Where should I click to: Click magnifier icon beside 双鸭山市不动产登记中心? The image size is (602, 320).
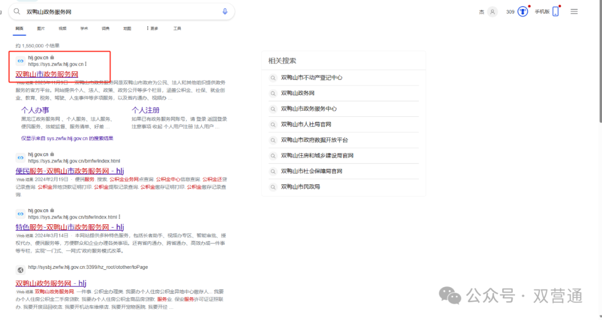click(x=273, y=78)
